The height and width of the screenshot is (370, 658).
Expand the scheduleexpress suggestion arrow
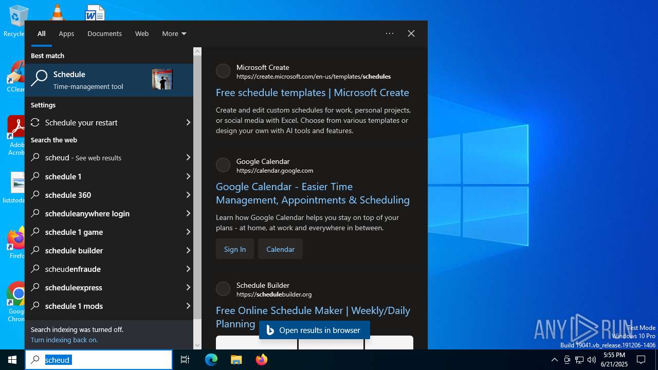(188, 287)
